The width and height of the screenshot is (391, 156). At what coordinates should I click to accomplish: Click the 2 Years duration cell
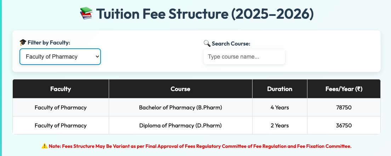(x=280, y=125)
